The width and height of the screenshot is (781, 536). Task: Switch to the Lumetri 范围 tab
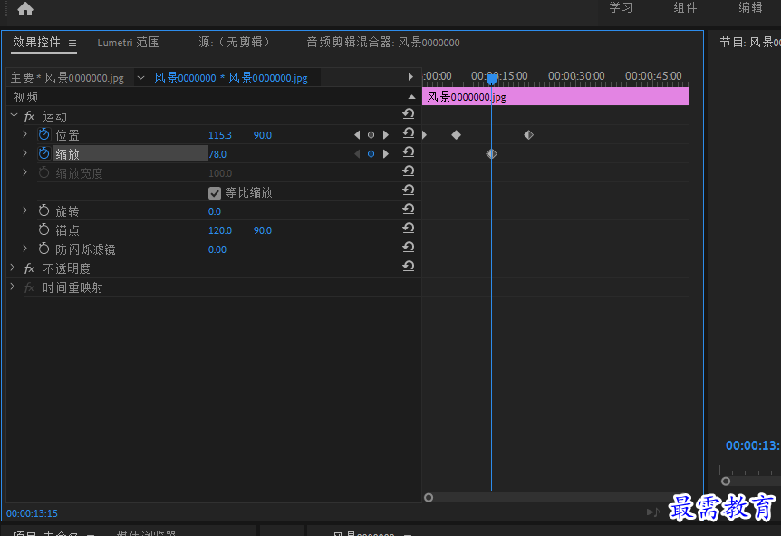coord(129,43)
